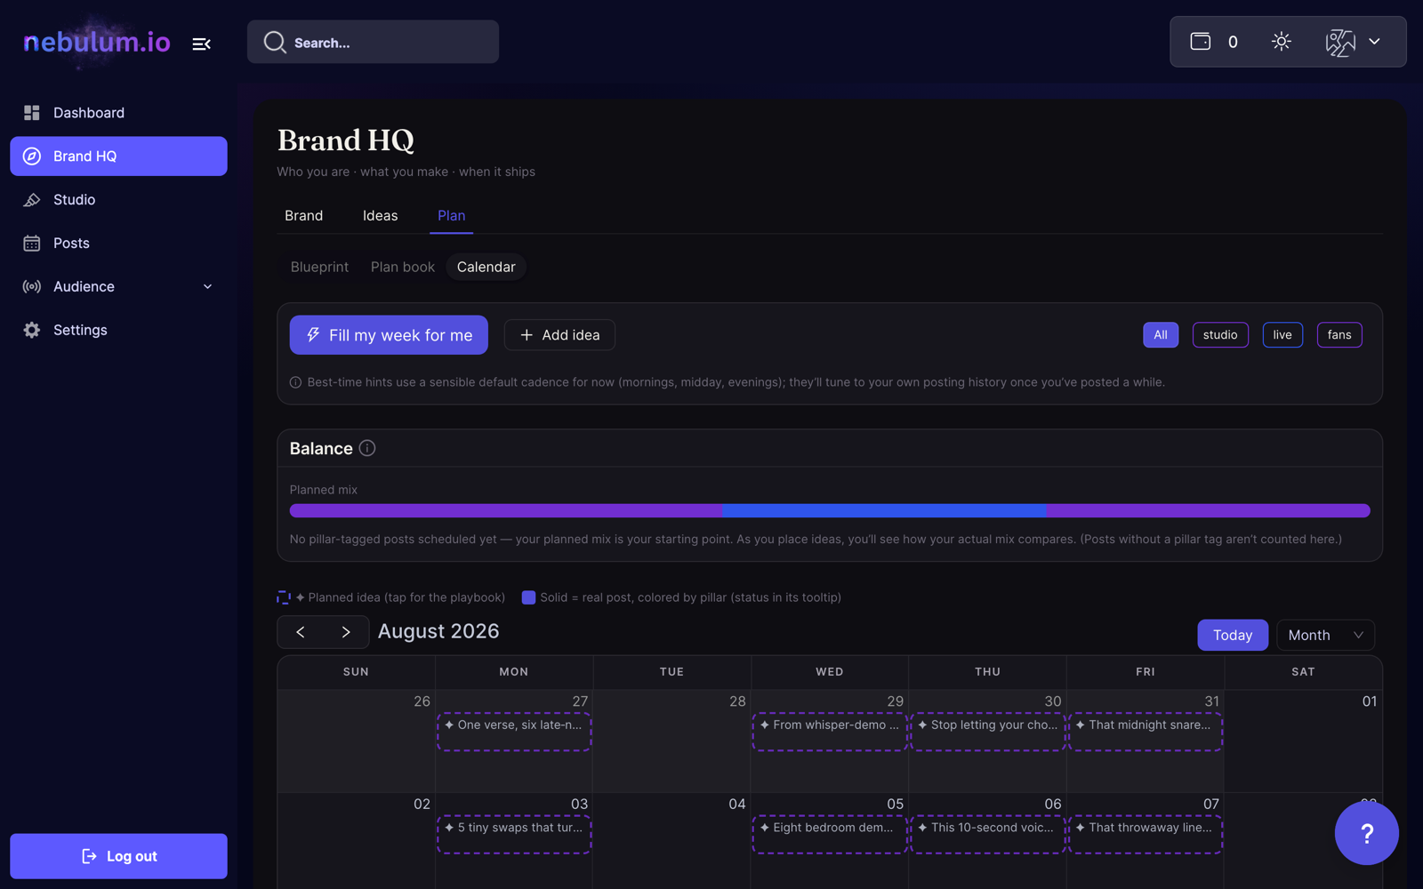Click the Settings gear icon
This screenshot has height=889, width=1423.
click(x=32, y=331)
